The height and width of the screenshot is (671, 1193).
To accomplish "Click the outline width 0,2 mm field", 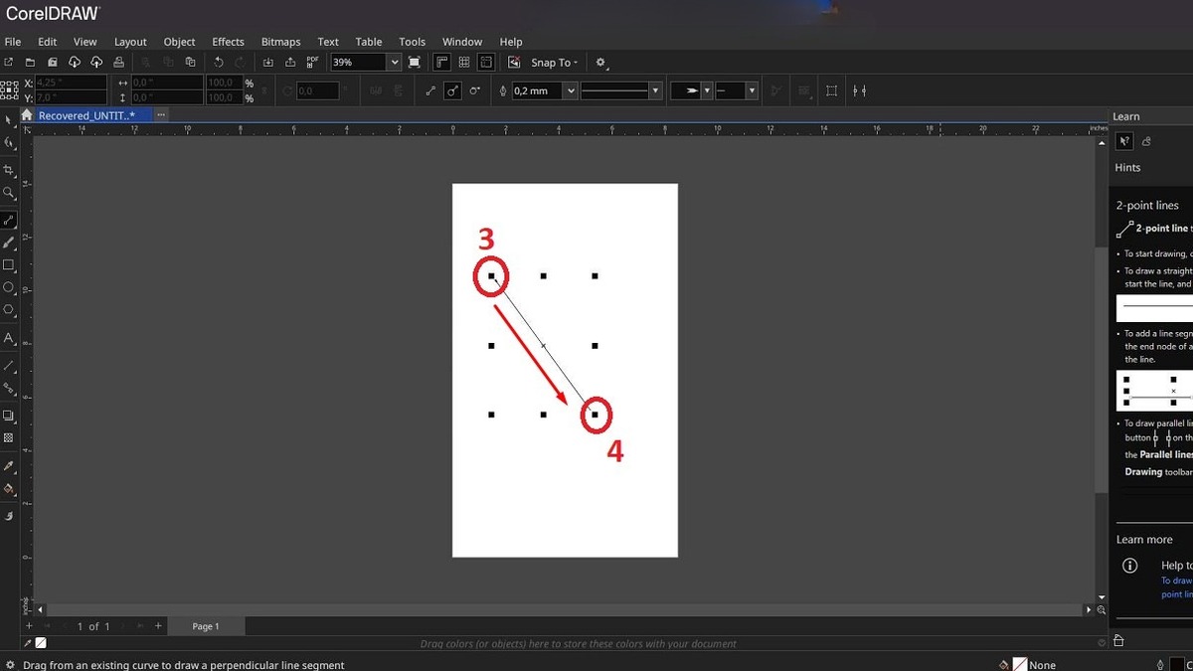I will pyautogui.click(x=536, y=90).
